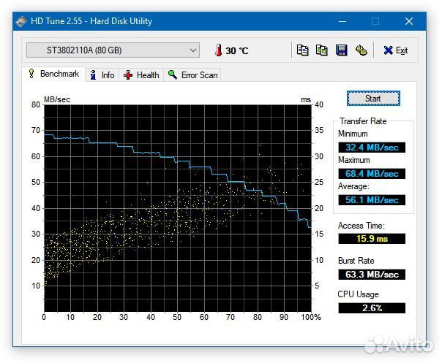Click the Access Time value 15.9 ms
This screenshot has height=363, width=442.
(x=372, y=239)
